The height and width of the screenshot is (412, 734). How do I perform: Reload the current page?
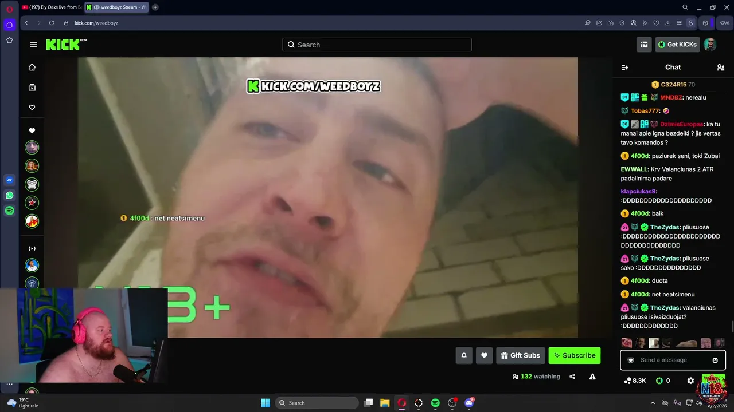click(x=52, y=23)
